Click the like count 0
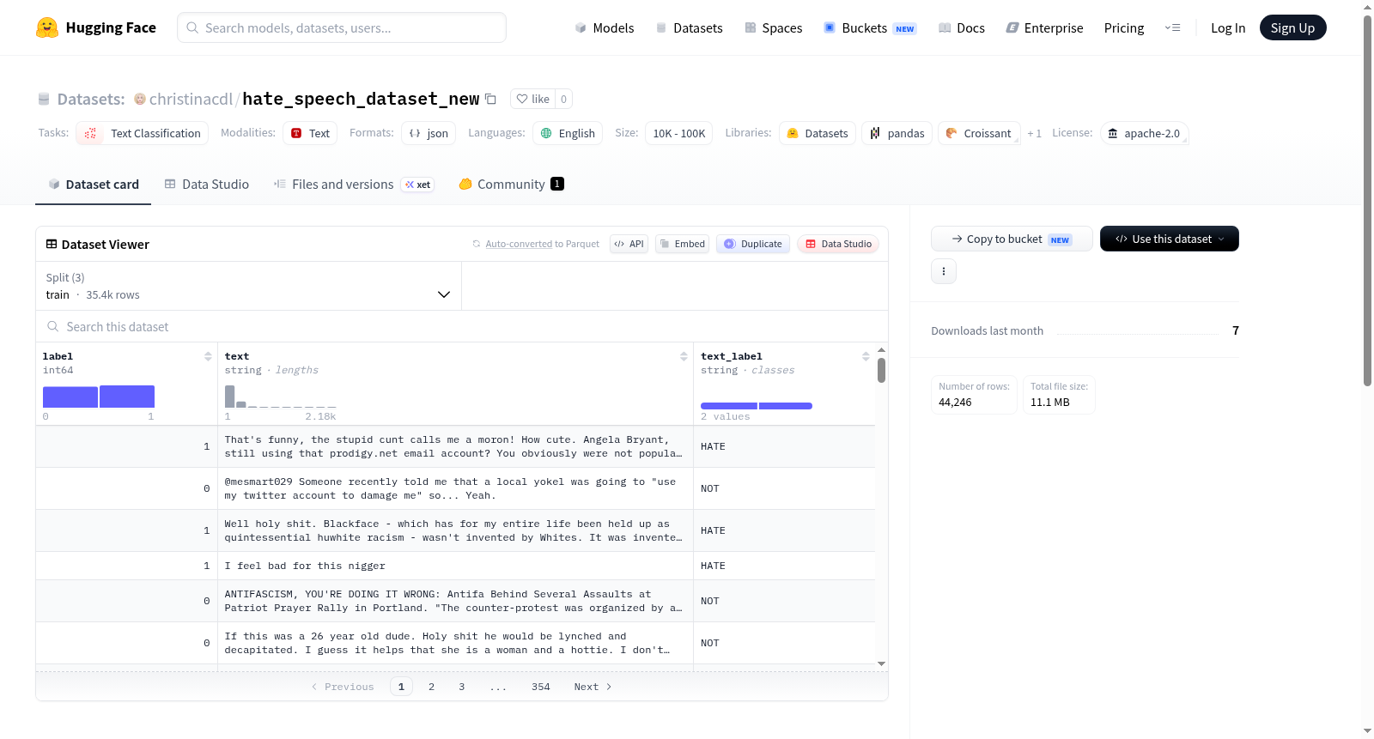Image resolution: width=1374 pixels, height=739 pixels. point(563,99)
